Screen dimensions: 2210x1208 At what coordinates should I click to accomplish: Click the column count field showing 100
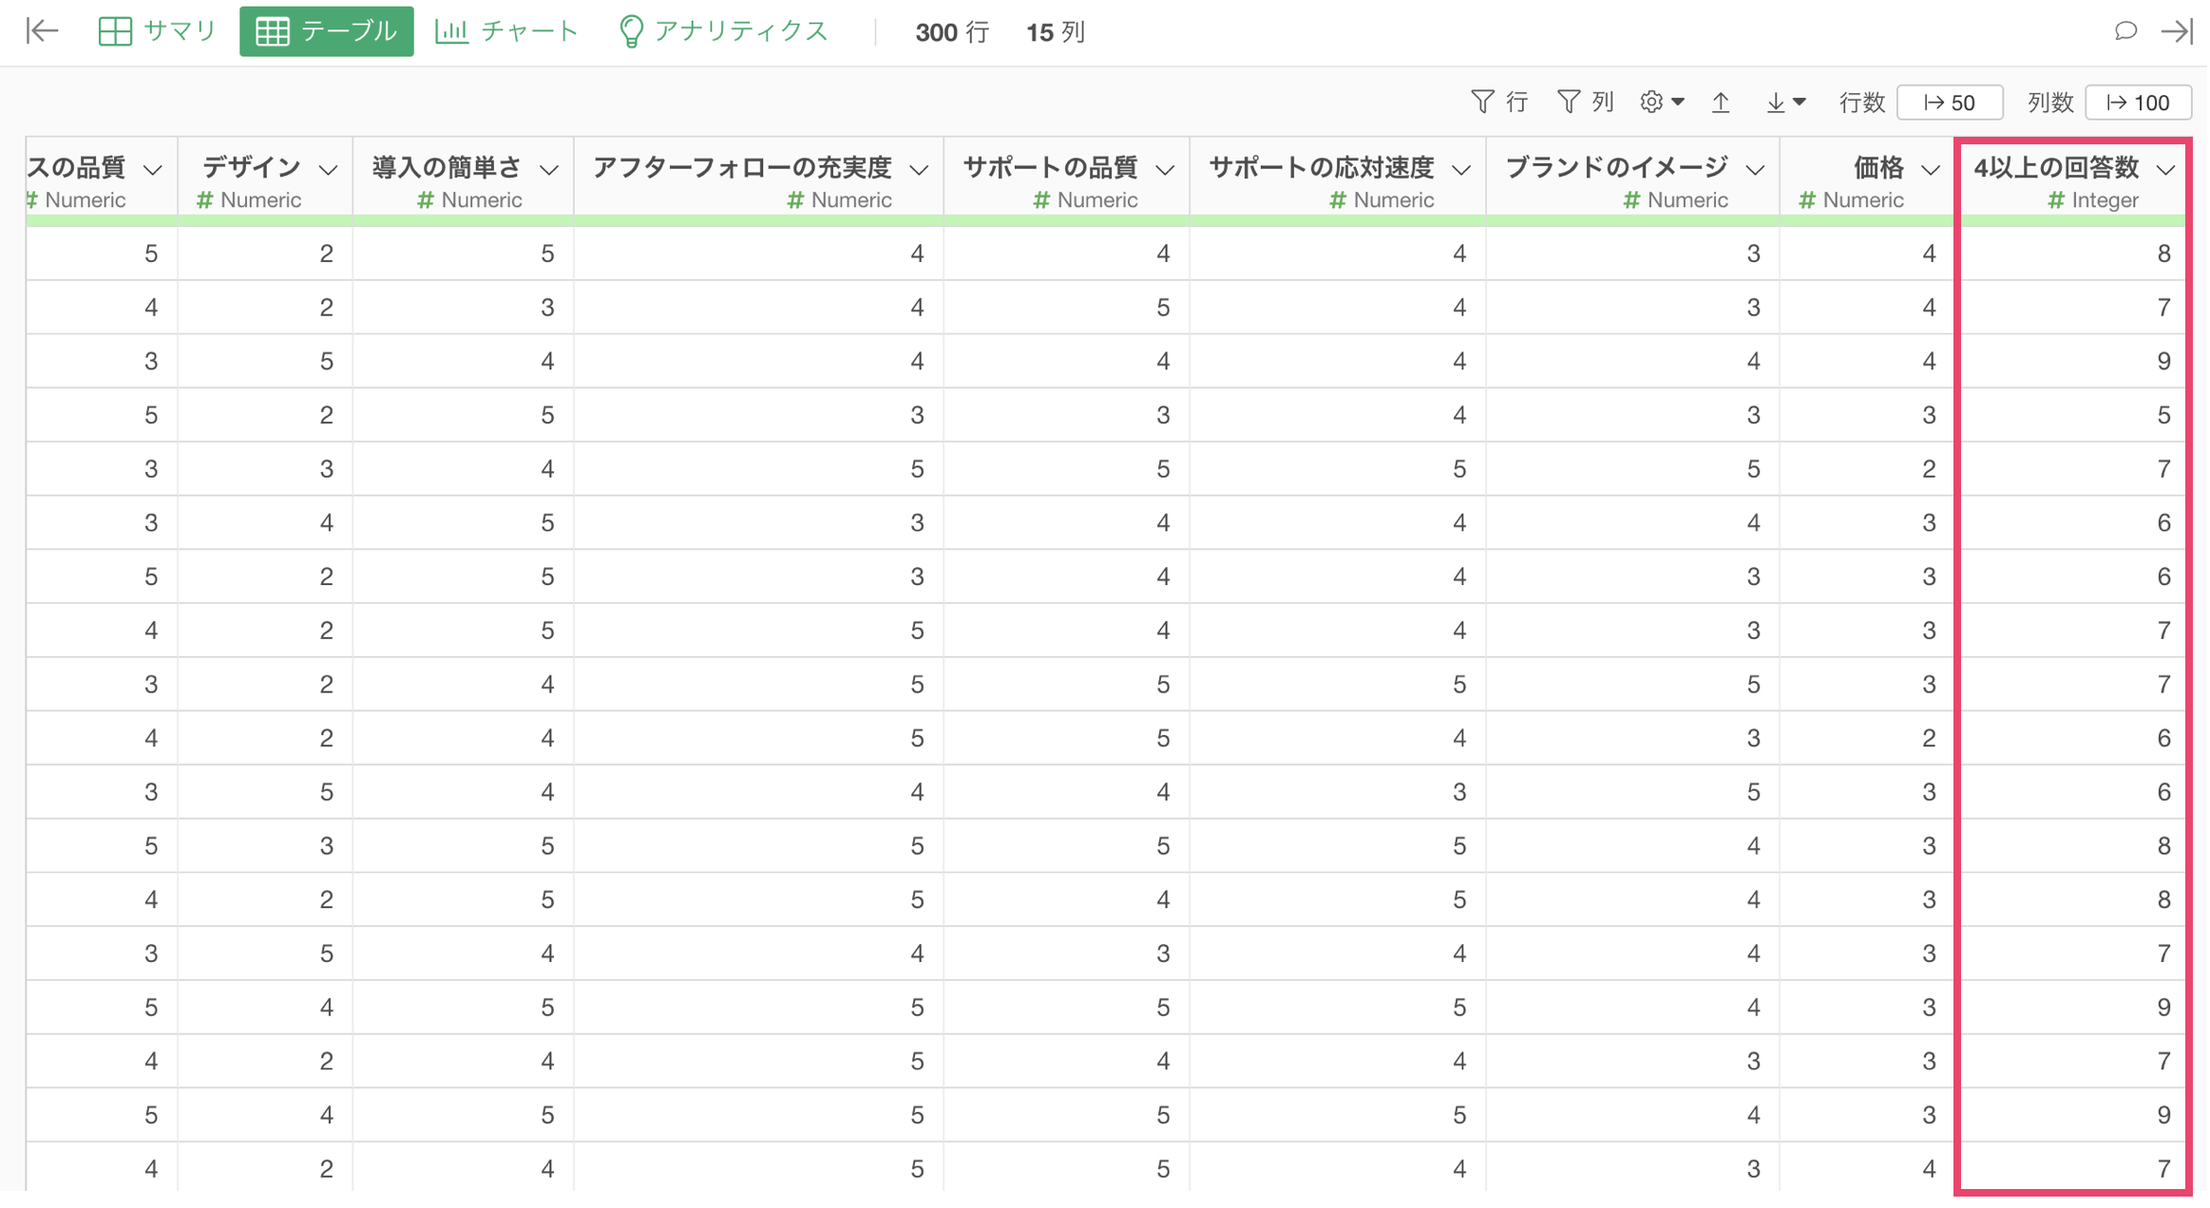tap(2138, 103)
